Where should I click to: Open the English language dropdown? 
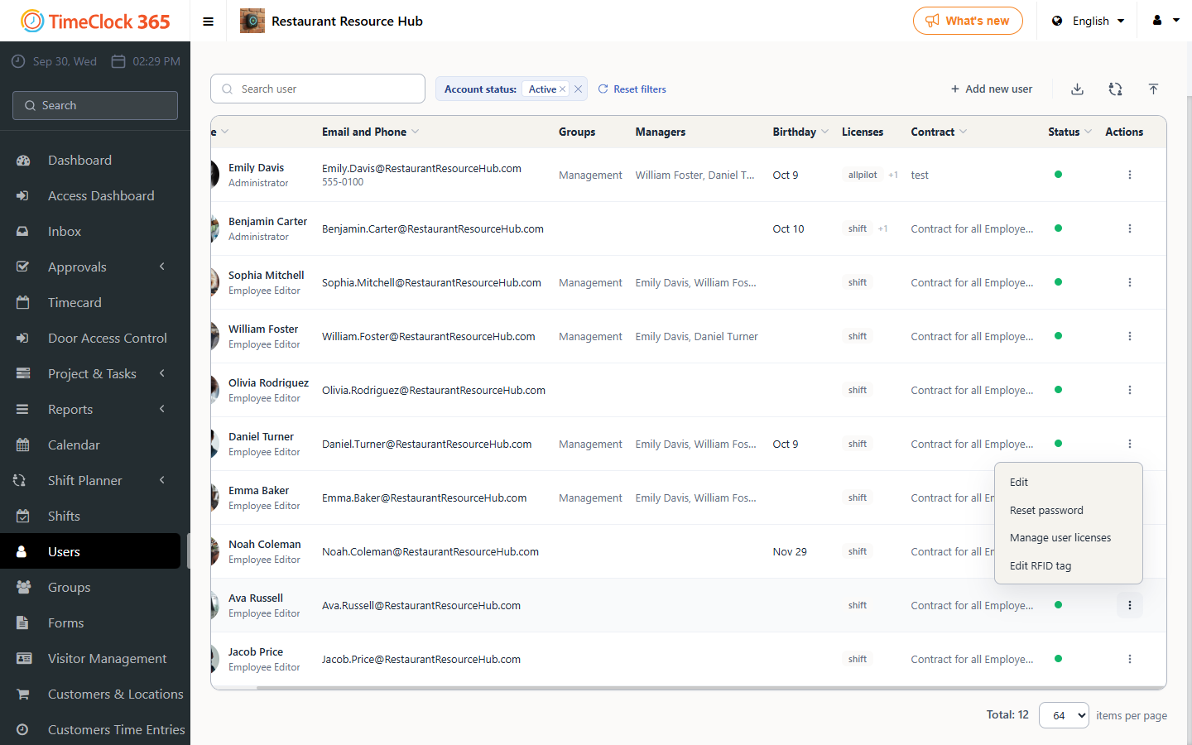pyautogui.click(x=1088, y=21)
